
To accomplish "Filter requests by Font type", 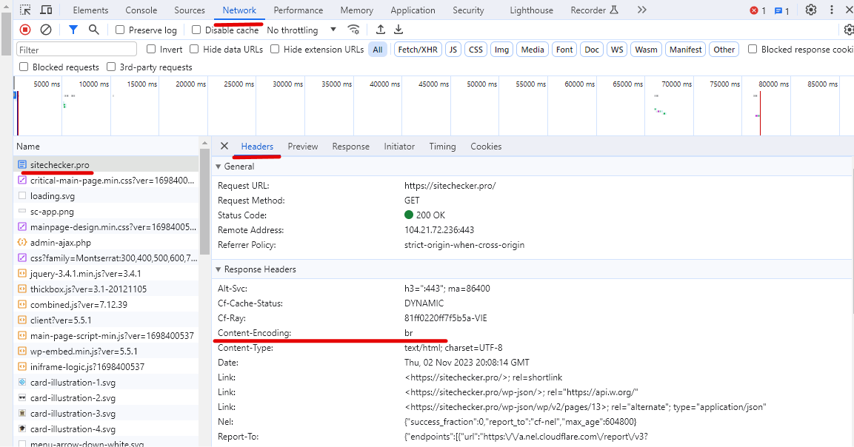I will pyautogui.click(x=564, y=50).
